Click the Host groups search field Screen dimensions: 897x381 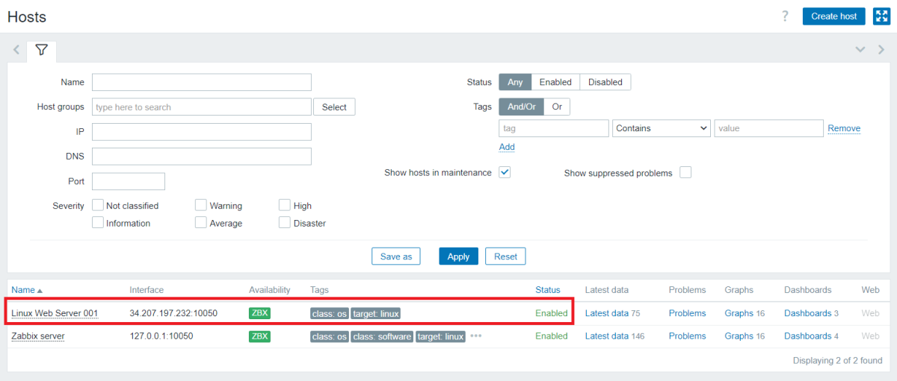tap(201, 107)
